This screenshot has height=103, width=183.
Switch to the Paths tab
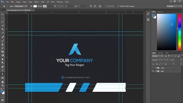point(167,53)
